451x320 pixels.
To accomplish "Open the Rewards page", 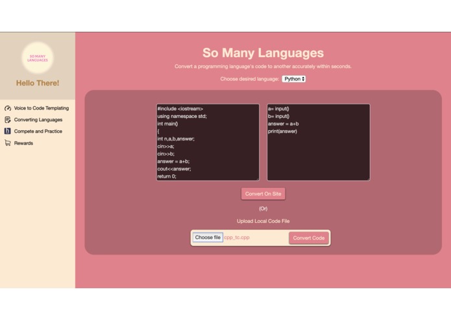I will pos(23,143).
